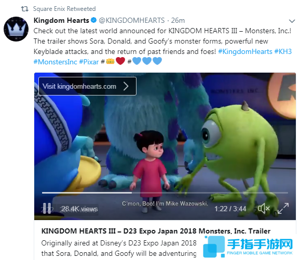The image size is (300, 260).
Task: Seek using the video progress bar
Action: pyautogui.click(x=165, y=193)
